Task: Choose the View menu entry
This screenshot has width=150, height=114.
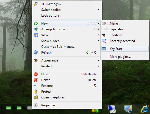Action: pyautogui.click(x=67, y=35)
